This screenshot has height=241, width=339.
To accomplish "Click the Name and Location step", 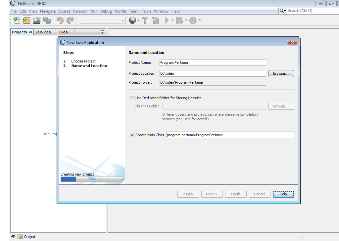I will click(89, 66).
